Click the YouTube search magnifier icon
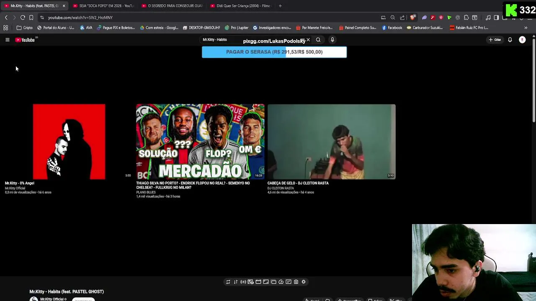 318,40
